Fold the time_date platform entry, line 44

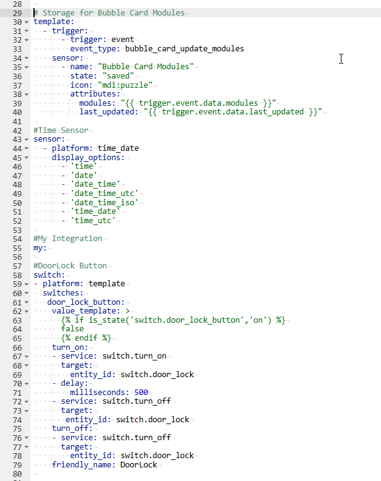click(x=27, y=148)
